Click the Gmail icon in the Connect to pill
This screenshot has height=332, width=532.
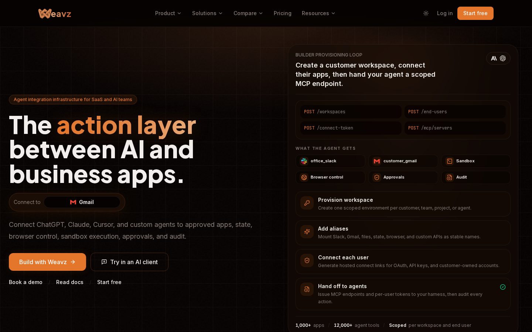coord(73,202)
